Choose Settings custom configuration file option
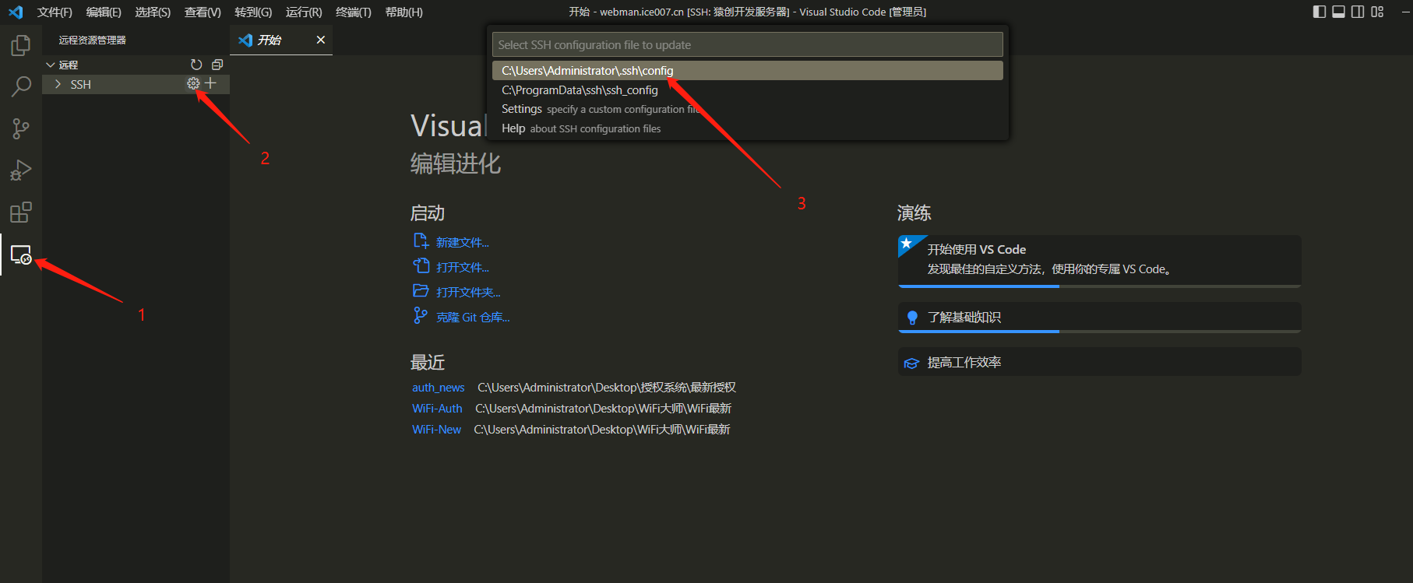Viewport: 1413px width, 583px height. click(x=747, y=109)
